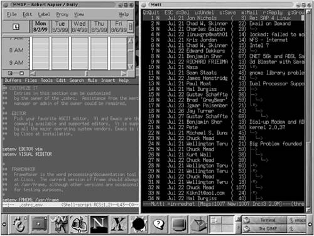This screenshot has height=236, width=314.
Task: Click calendar horizontal scrollbar right arrow
Action: point(124,73)
